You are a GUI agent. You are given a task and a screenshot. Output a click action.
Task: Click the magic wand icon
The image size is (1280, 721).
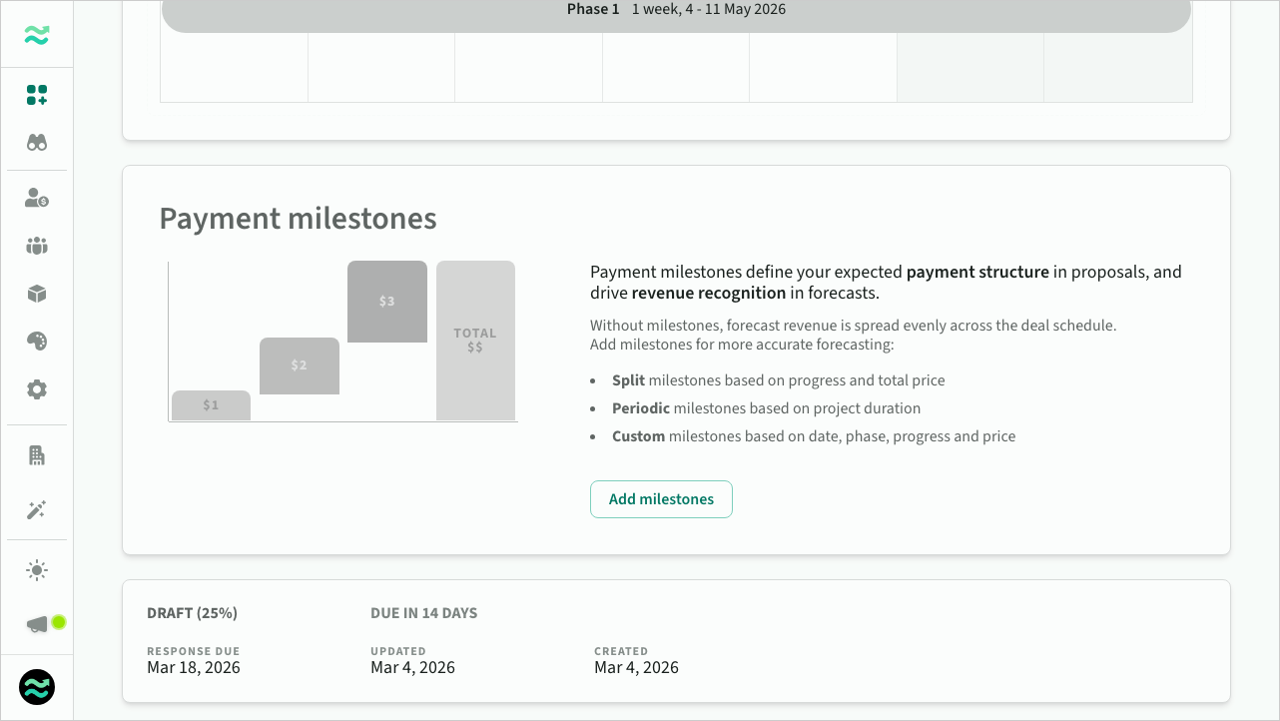click(37, 510)
